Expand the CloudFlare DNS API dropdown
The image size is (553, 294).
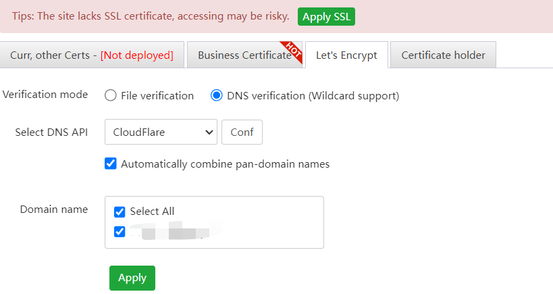[x=161, y=132]
